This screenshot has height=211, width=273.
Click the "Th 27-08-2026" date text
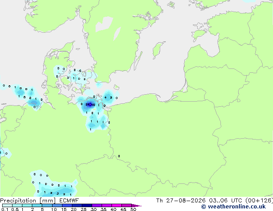click(x=181, y=201)
